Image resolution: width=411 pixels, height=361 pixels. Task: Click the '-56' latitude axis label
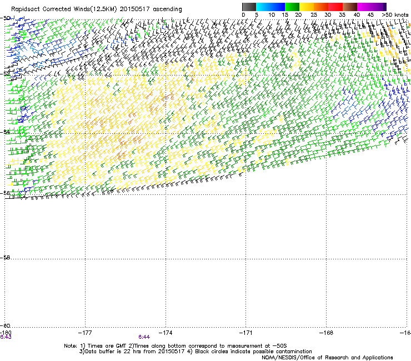click(x=5, y=193)
